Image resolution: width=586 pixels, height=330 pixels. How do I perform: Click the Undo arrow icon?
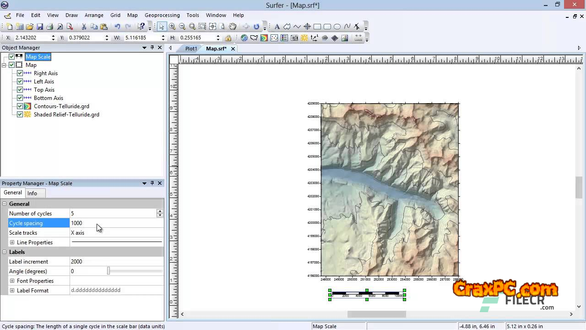(x=118, y=27)
